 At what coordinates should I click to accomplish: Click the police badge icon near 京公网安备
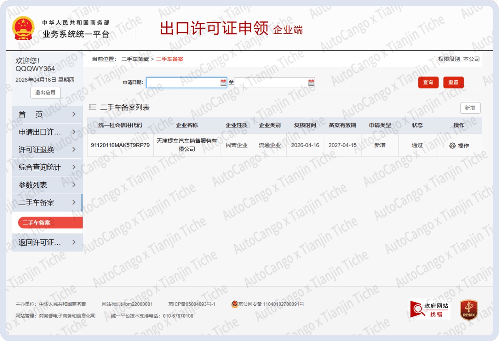coord(234,304)
